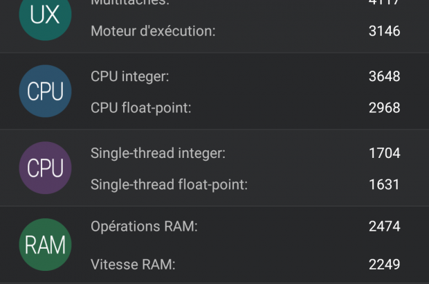Viewport: 429px width, 284px height.
Task: Select the CPU integer label
Action: point(130,76)
